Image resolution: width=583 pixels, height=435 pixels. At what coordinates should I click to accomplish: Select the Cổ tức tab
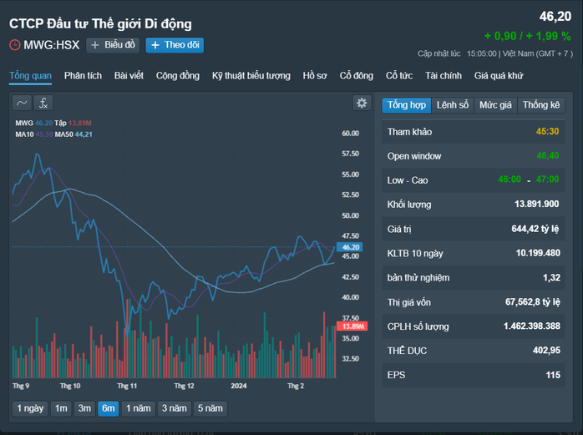(399, 76)
